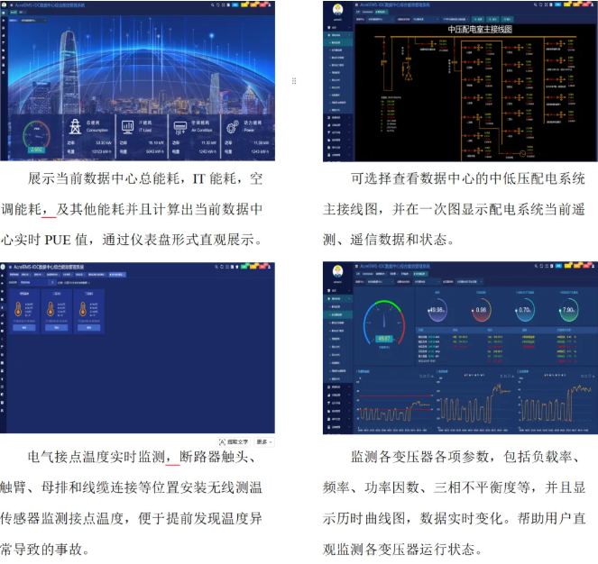Click the text 监测各变压器各项参数

coord(420,456)
